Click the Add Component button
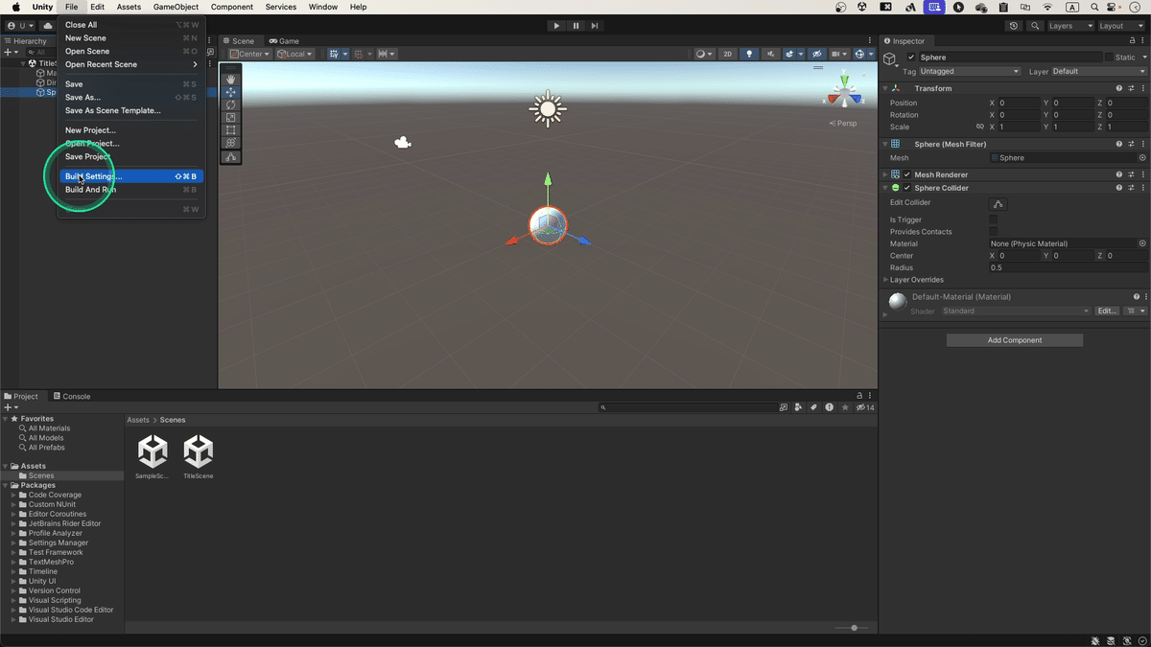Screen dimensions: 1151x647 tap(1015, 340)
